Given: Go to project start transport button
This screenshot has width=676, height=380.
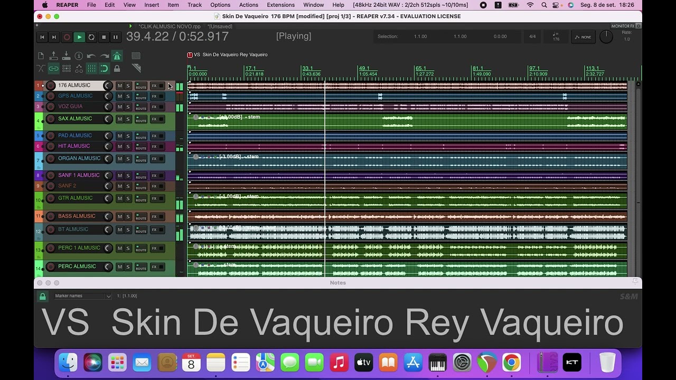Looking at the screenshot, I should pos(42,37).
